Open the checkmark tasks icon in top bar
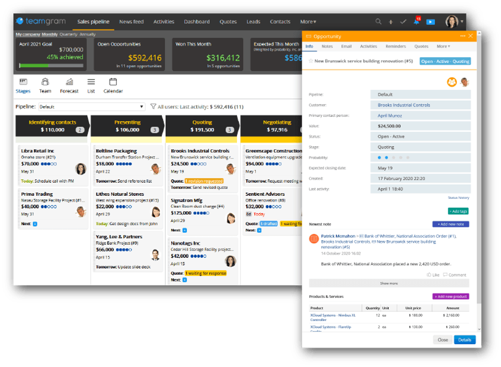 coord(403,22)
